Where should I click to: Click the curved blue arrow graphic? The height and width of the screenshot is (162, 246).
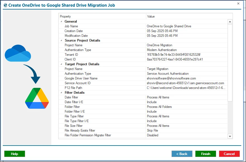(32, 74)
